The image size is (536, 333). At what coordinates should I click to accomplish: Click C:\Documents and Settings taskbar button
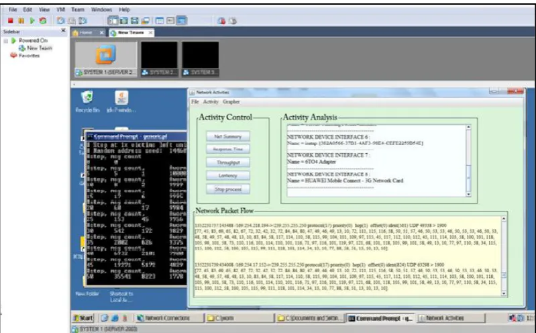click(310, 318)
